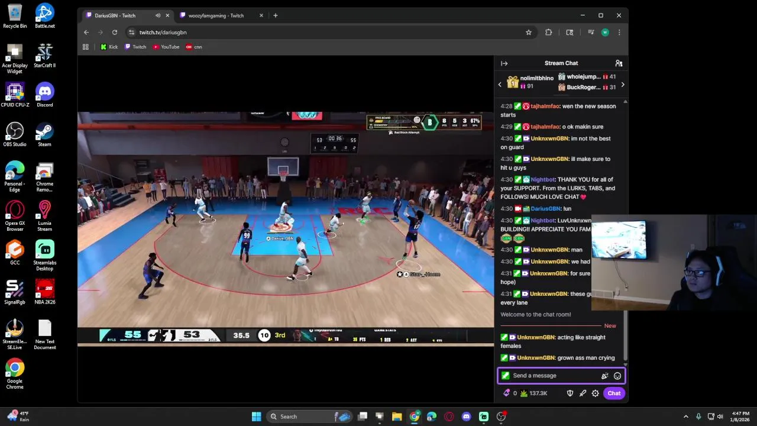This screenshot has height=426, width=757.
Task: Open YouTube bookmark
Action: tap(166, 47)
